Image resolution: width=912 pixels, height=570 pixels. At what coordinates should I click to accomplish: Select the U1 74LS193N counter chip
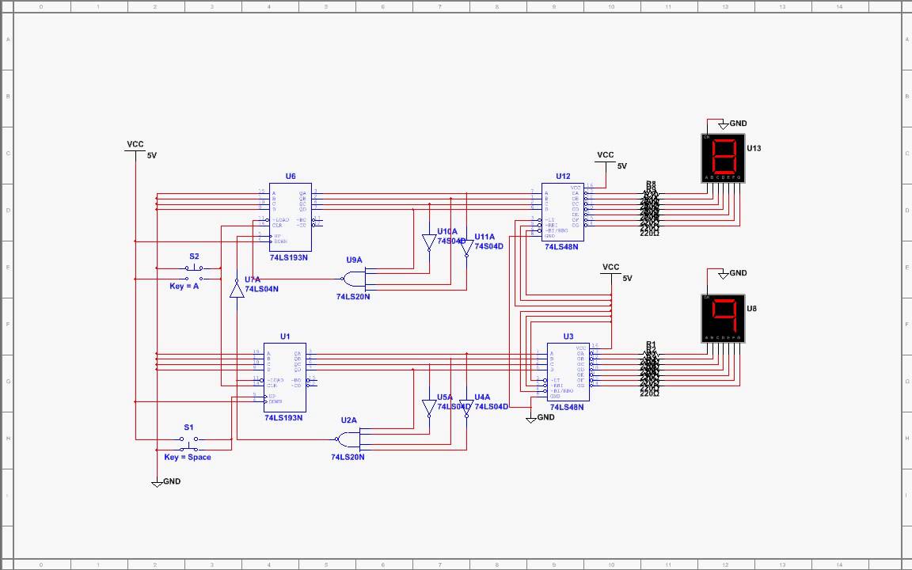(285, 378)
